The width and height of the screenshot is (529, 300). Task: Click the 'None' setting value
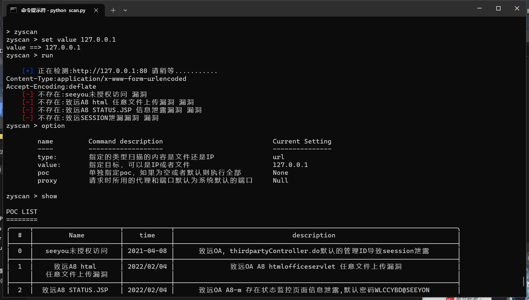[280, 173]
